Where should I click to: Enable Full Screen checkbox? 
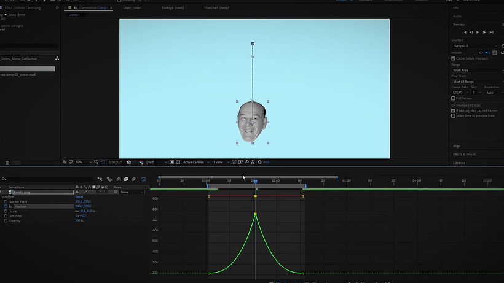[453, 98]
